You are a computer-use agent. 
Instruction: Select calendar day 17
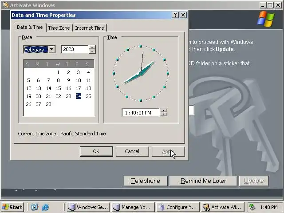coord(78,88)
